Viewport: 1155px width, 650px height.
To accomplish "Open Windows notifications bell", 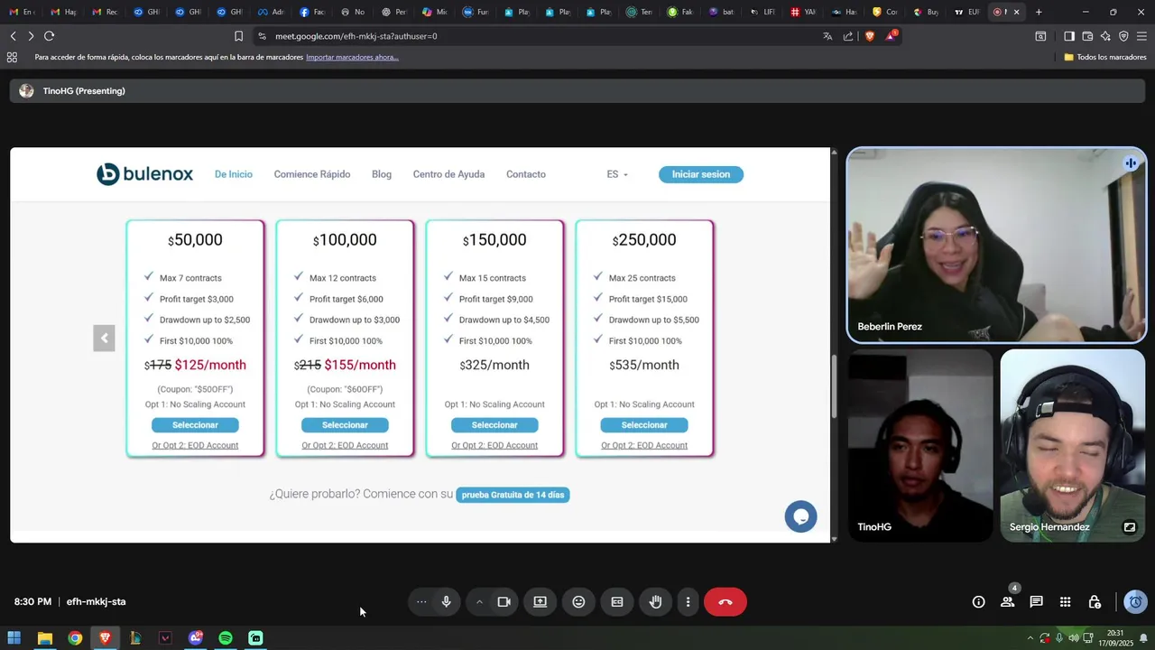I will (x=1143, y=638).
